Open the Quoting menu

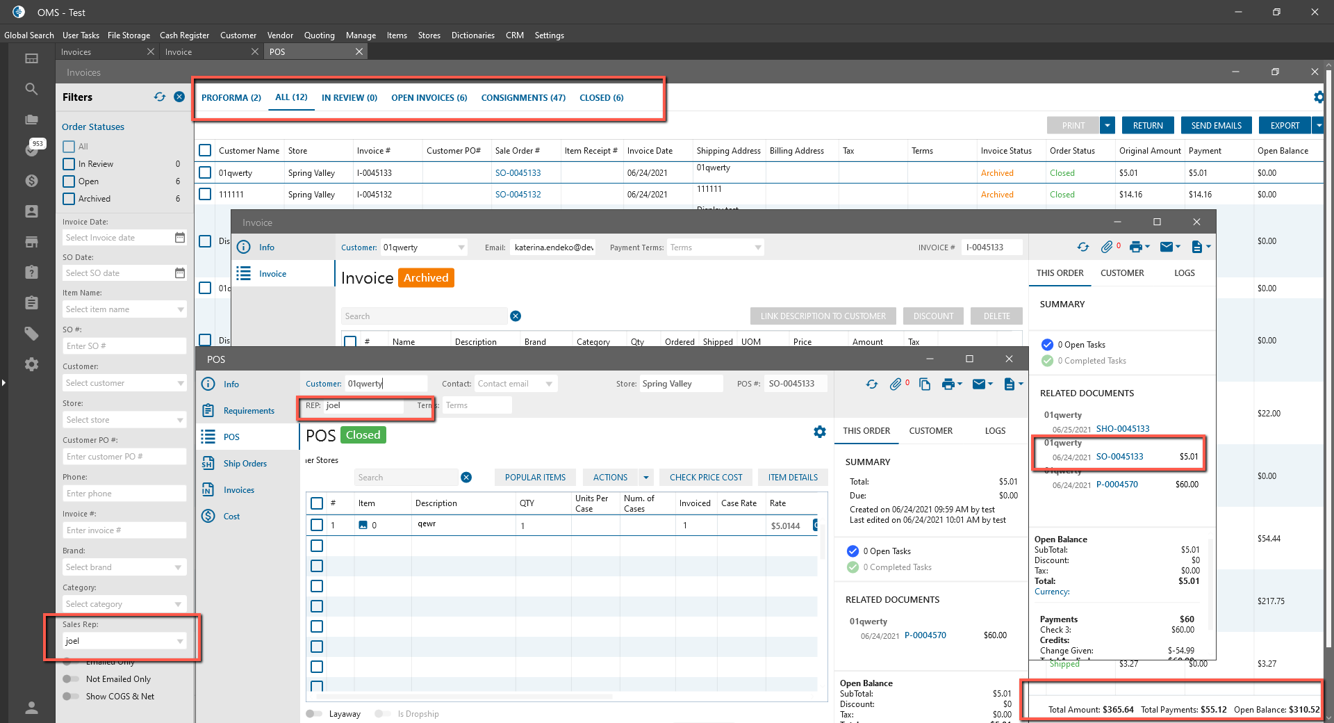point(319,35)
